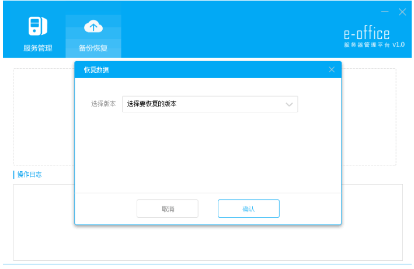Viewport: 414px width, 269px height.
Task: Select the 备份恢复 cloud upload icon
Action: coord(93,26)
